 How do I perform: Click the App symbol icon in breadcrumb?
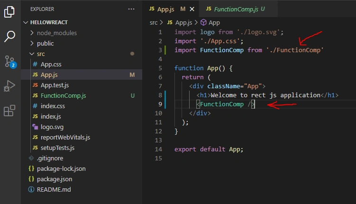pos(203,22)
